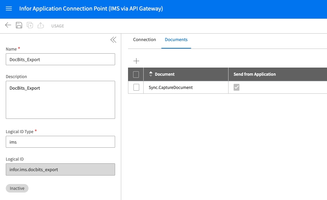Screen dimensions: 327x200
Task: Click the Inactive status badge
Action: click(17, 188)
